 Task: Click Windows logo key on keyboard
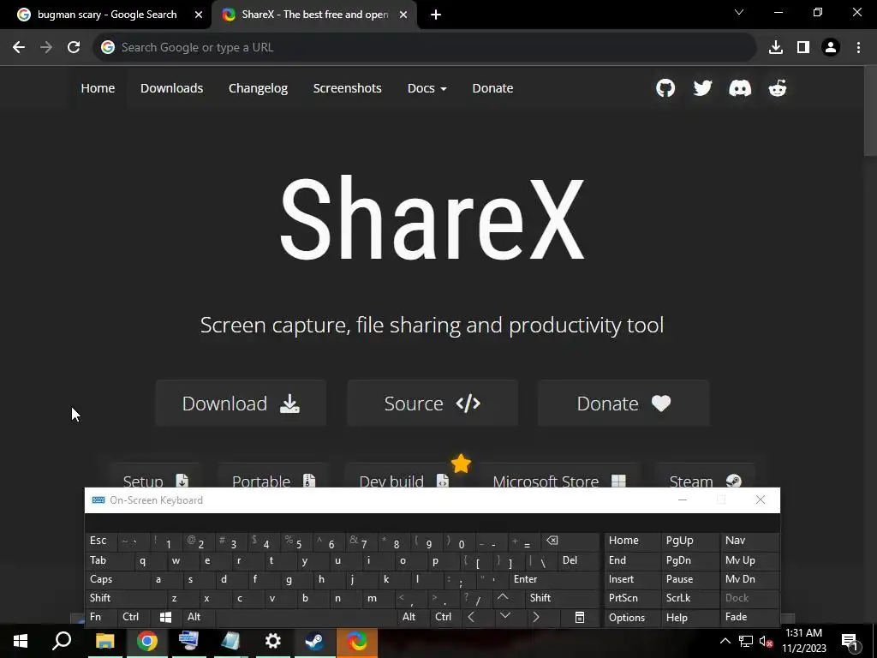coord(165,617)
